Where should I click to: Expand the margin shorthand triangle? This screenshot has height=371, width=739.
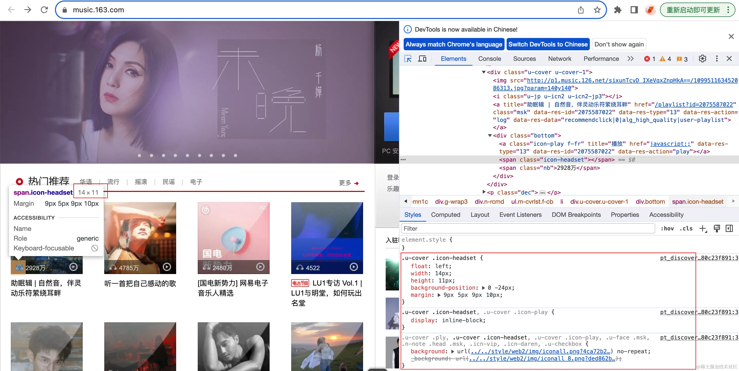(439, 295)
